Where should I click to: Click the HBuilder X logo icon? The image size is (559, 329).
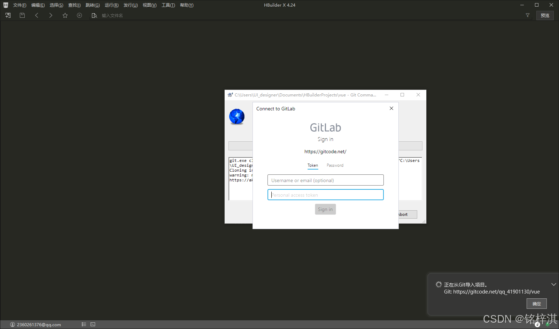[x=6, y=5]
